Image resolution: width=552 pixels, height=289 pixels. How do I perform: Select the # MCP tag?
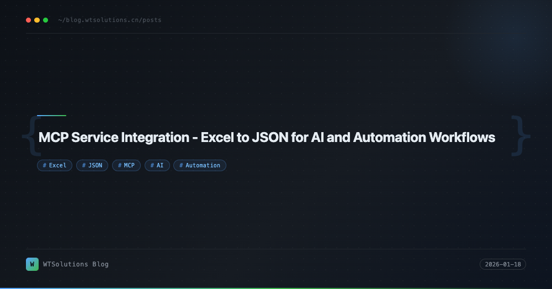[x=126, y=165]
